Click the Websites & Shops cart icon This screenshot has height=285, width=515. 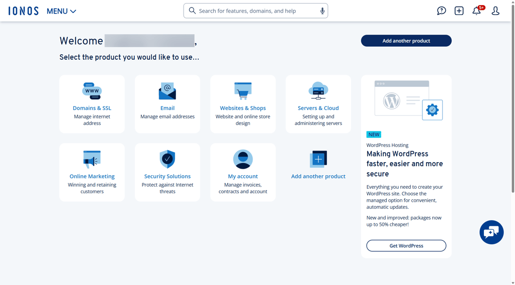(x=243, y=91)
